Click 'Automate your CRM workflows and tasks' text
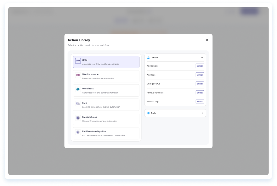Image resolution: width=277 pixels, height=186 pixels. (101, 64)
